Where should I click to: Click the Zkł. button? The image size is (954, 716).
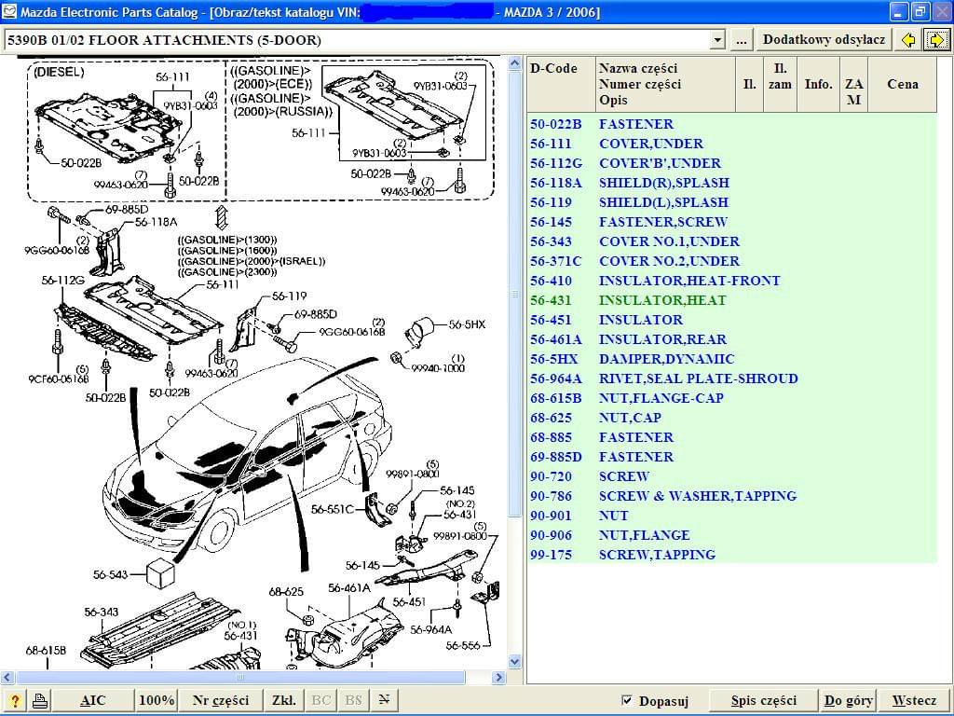284,700
